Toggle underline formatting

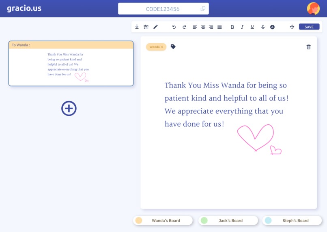252,27
